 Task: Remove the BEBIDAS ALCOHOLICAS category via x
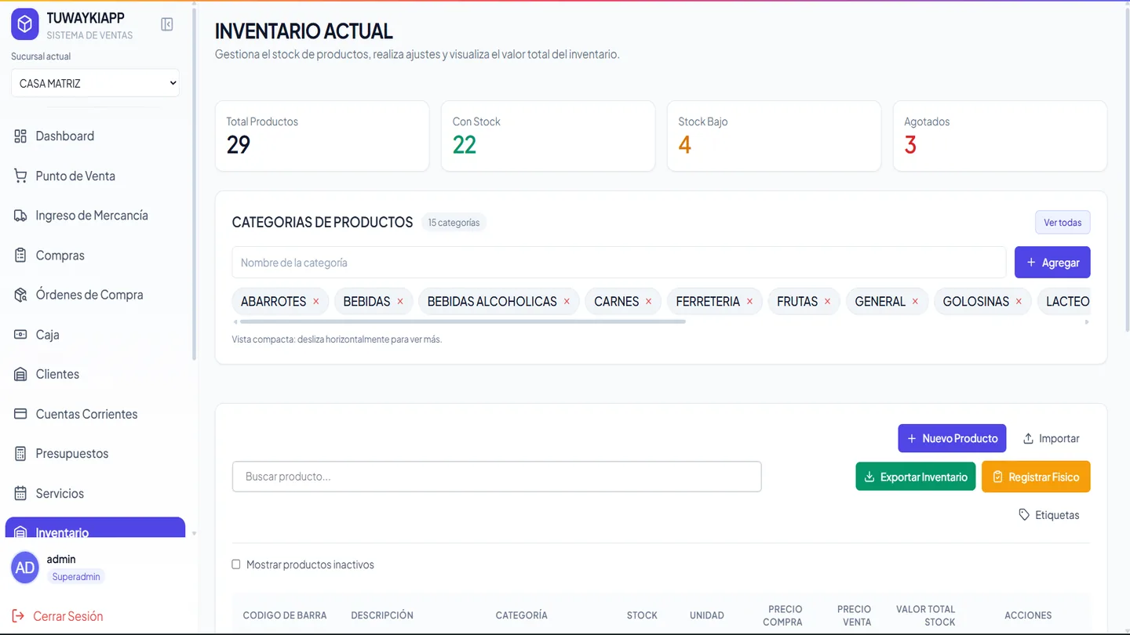pos(567,301)
